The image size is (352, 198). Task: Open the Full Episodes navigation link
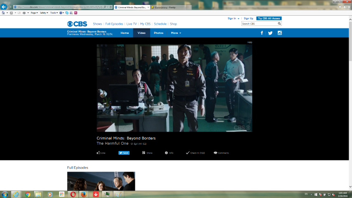click(x=114, y=24)
